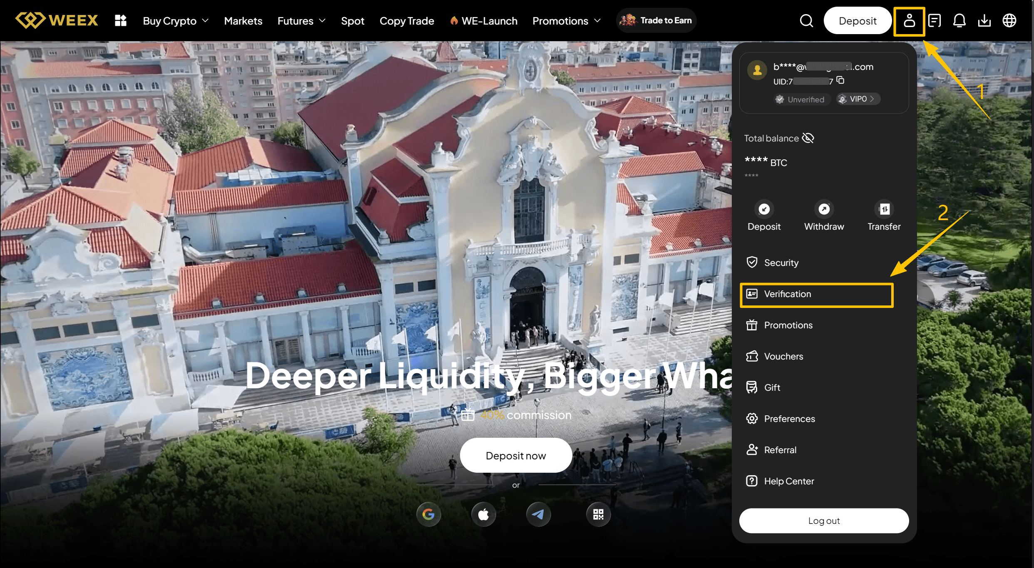Click the notification bell icon
Screen dimensions: 1034x568
coord(959,20)
